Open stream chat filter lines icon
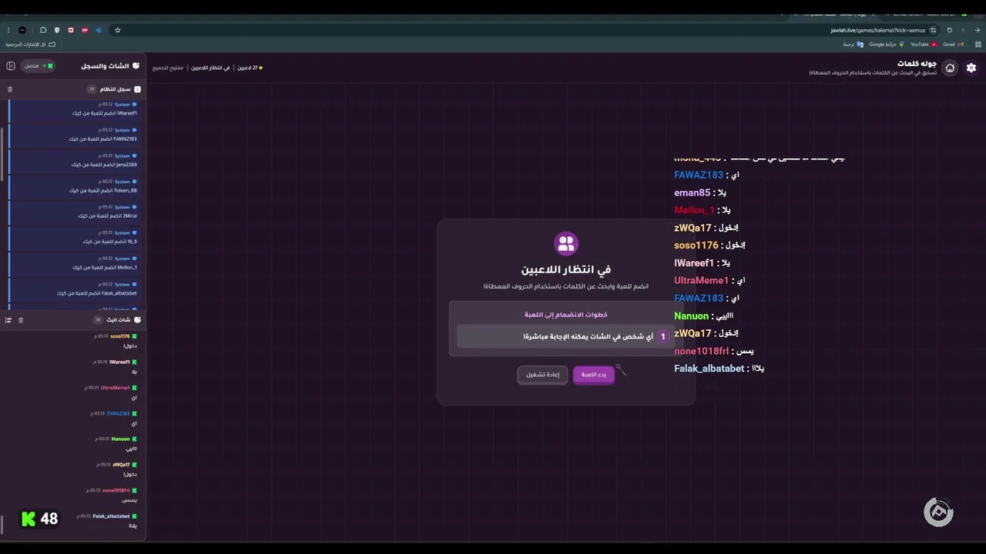986x554 pixels. pyautogui.click(x=8, y=320)
